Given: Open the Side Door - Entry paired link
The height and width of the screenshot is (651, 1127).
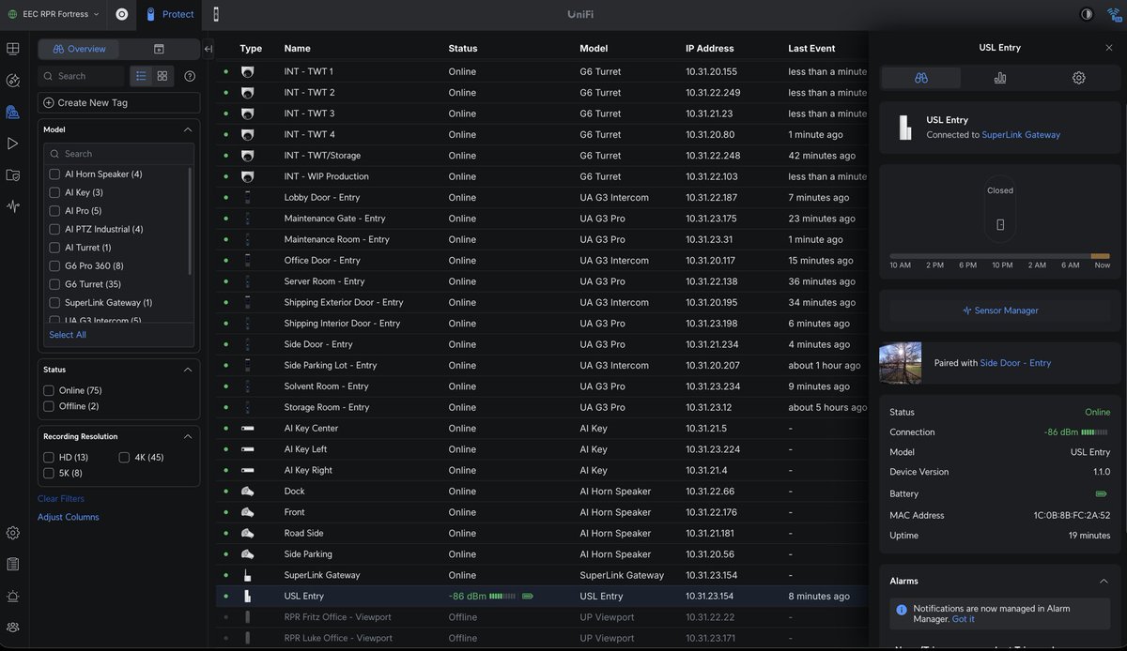Looking at the screenshot, I should pos(1015,363).
